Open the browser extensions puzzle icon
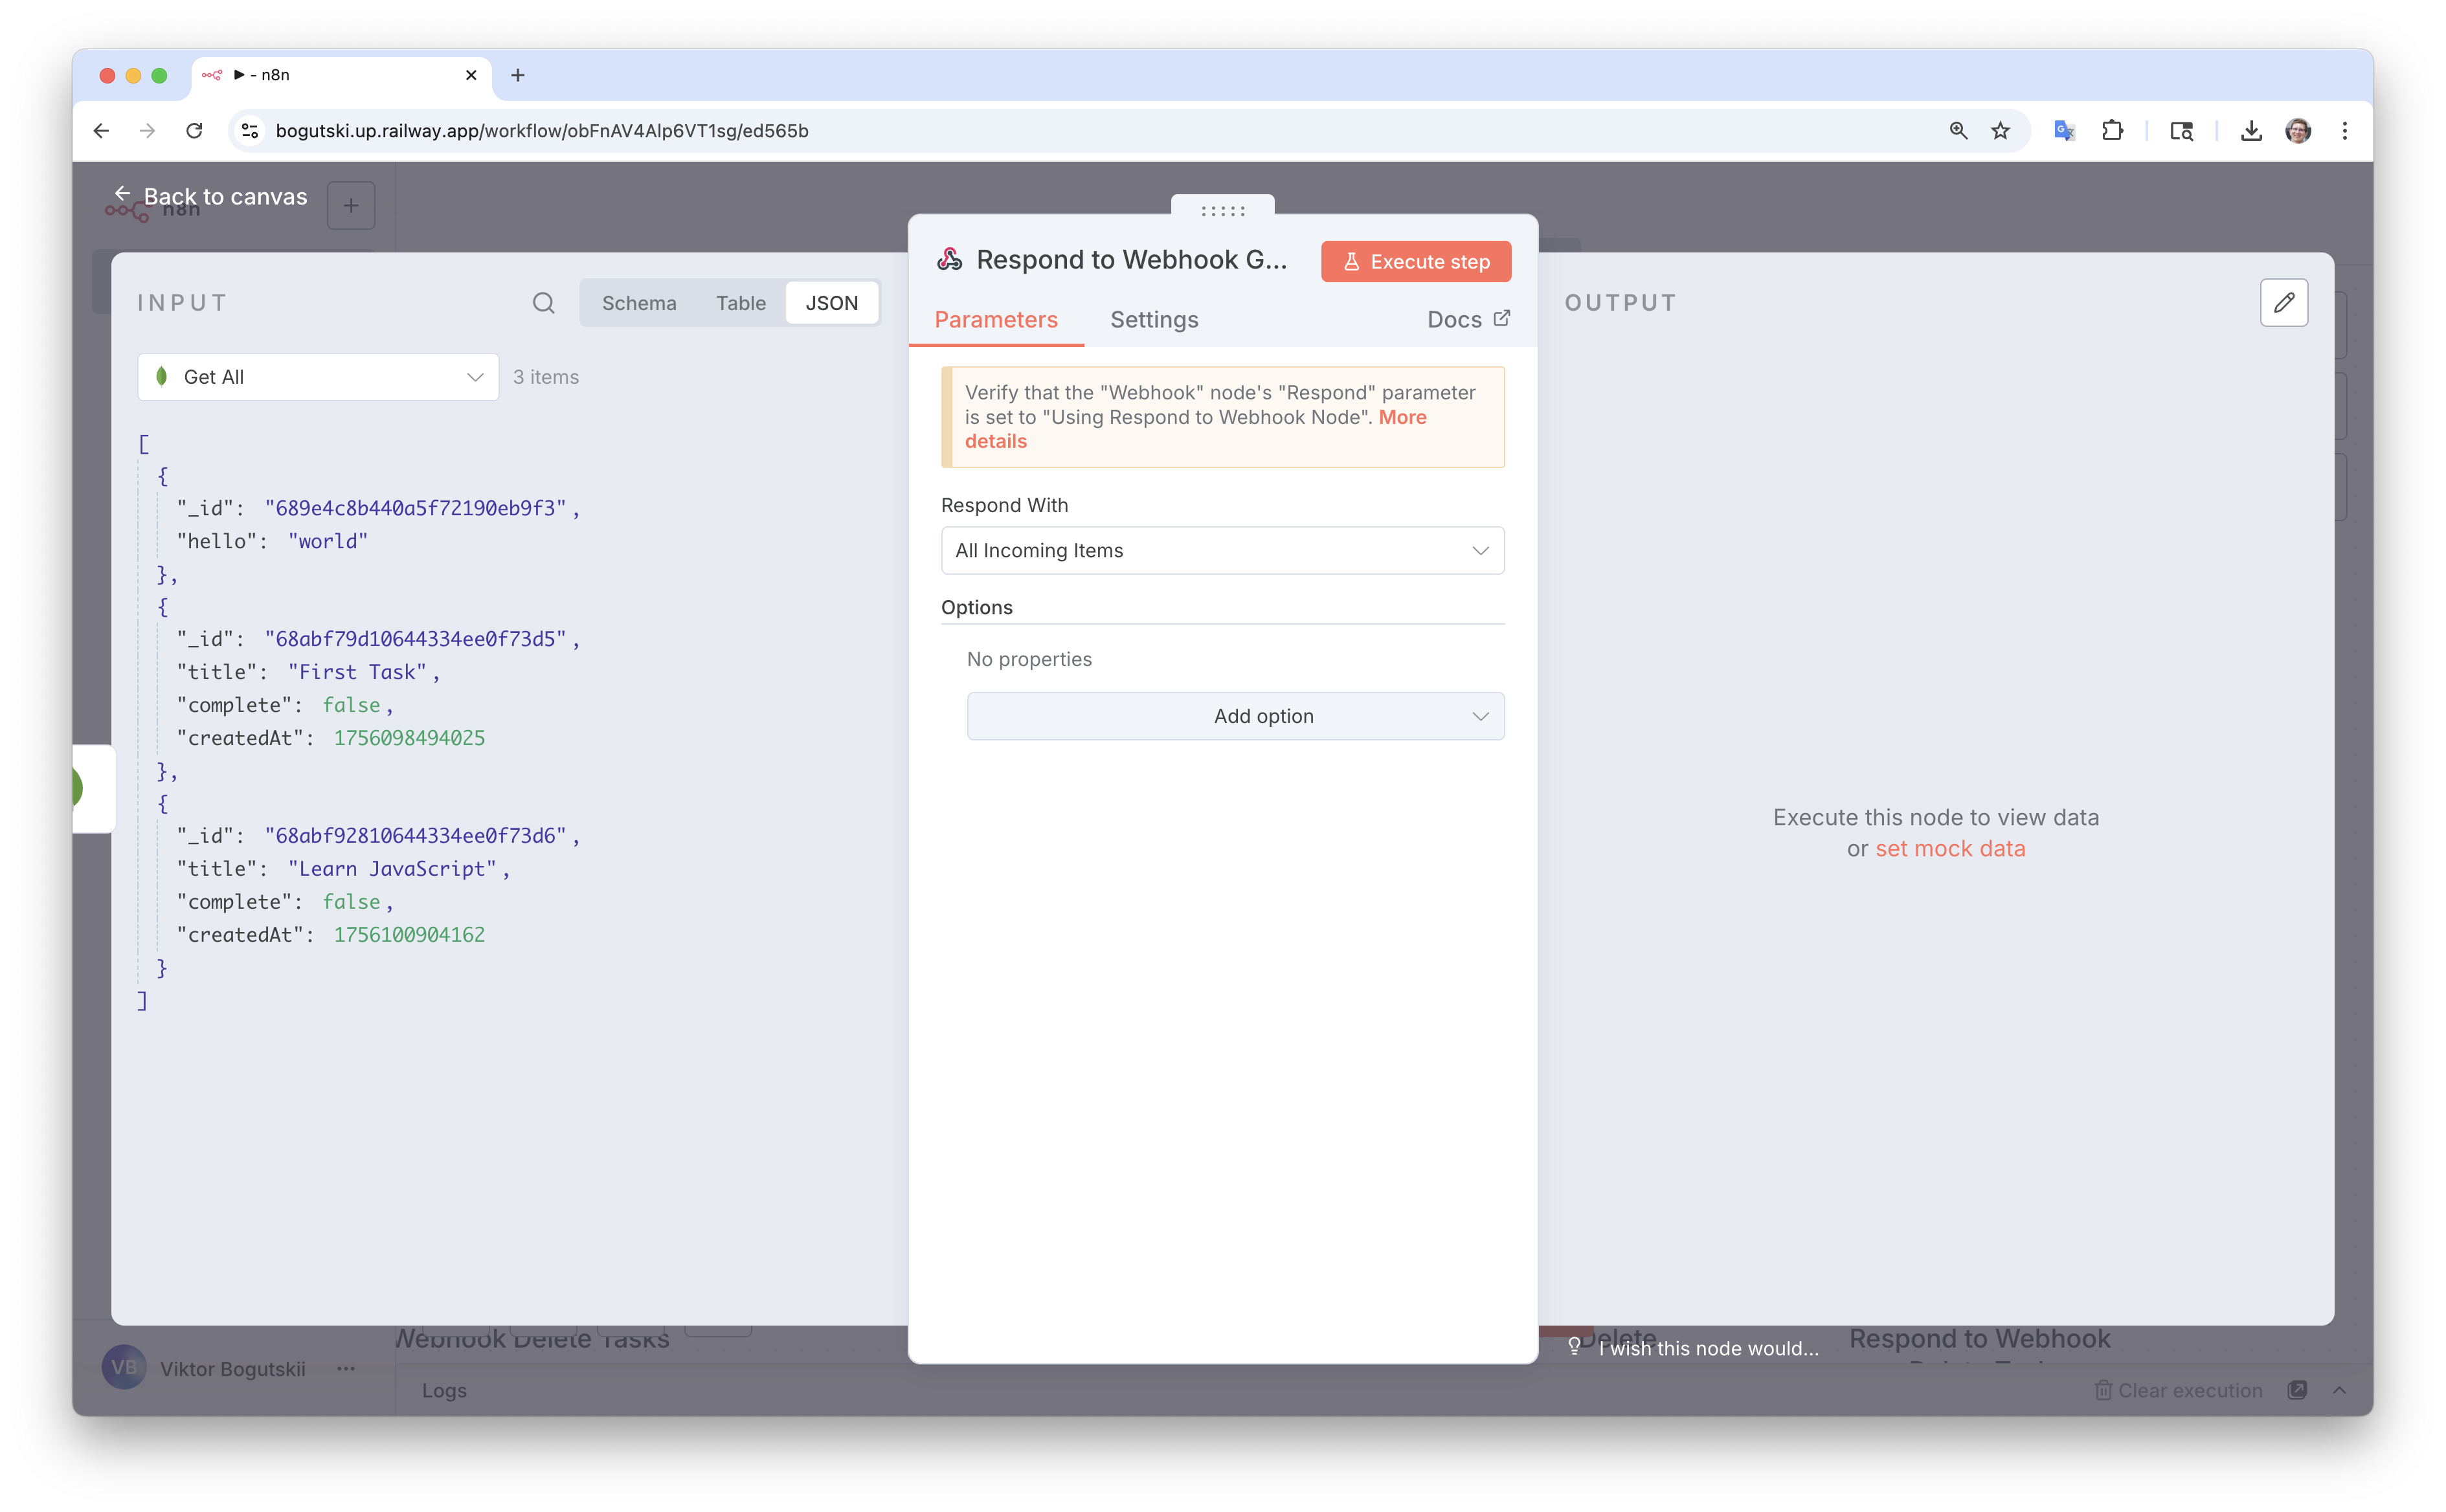The height and width of the screenshot is (1512, 2446). coord(2112,131)
